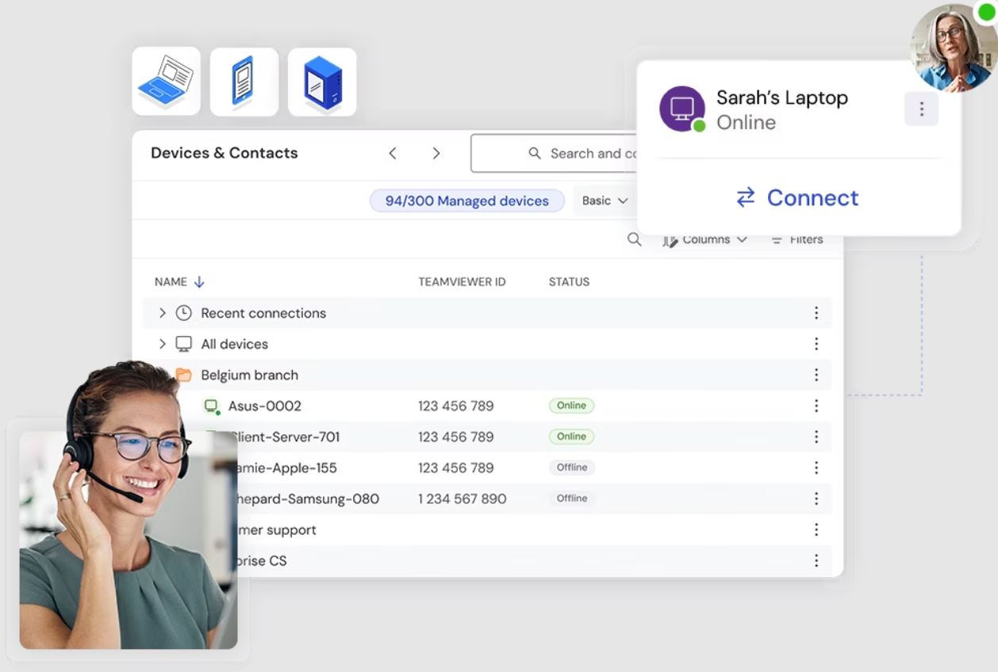Click the STATUS column header

[569, 282]
